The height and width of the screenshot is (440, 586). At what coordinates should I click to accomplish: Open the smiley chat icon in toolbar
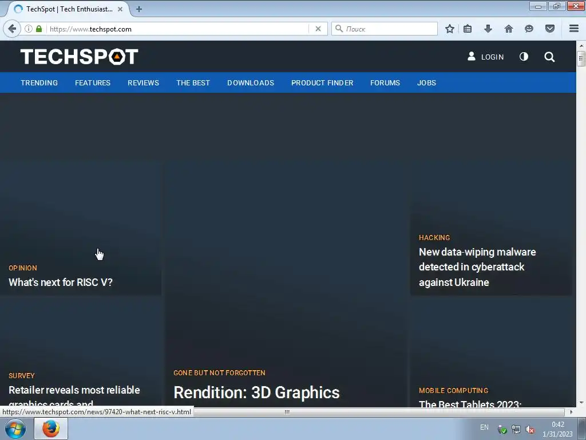click(x=529, y=29)
